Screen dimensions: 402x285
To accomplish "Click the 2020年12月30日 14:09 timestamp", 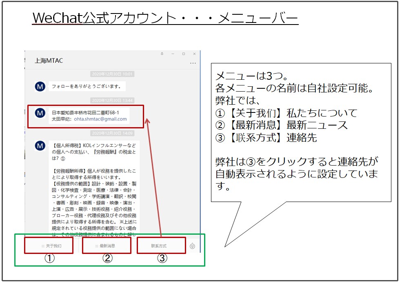I will [x=112, y=133].
